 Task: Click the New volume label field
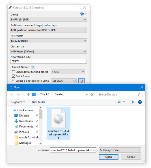point(49,61)
